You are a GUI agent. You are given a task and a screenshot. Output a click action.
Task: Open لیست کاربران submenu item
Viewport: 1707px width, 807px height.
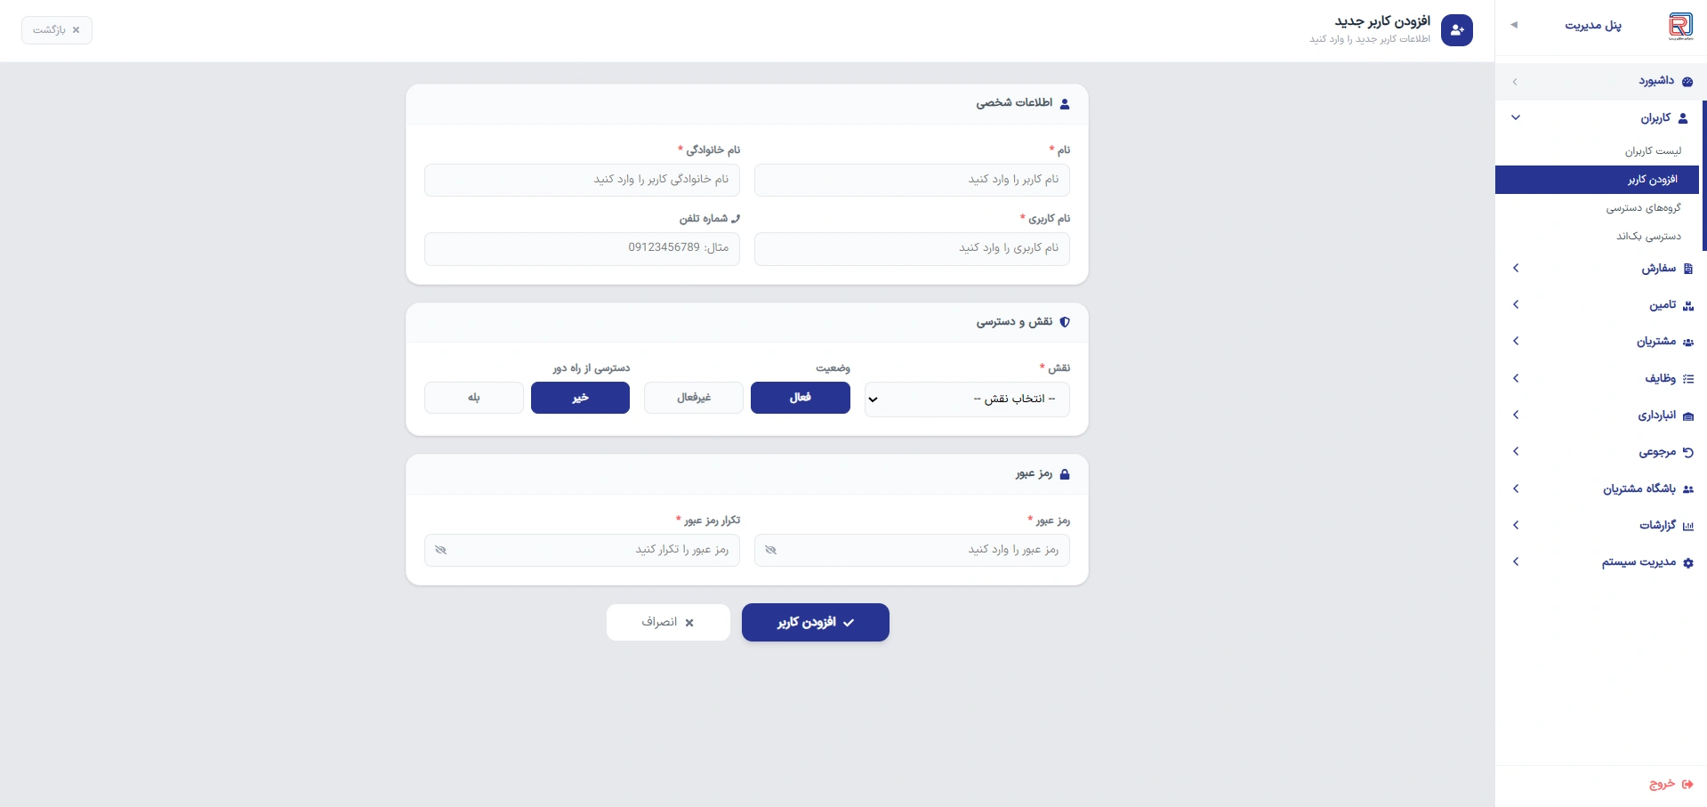(1653, 151)
